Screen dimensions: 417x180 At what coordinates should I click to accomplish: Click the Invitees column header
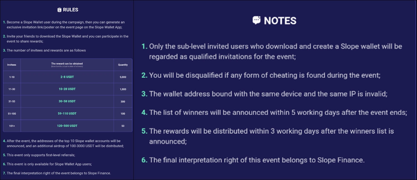(x=12, y=65)
